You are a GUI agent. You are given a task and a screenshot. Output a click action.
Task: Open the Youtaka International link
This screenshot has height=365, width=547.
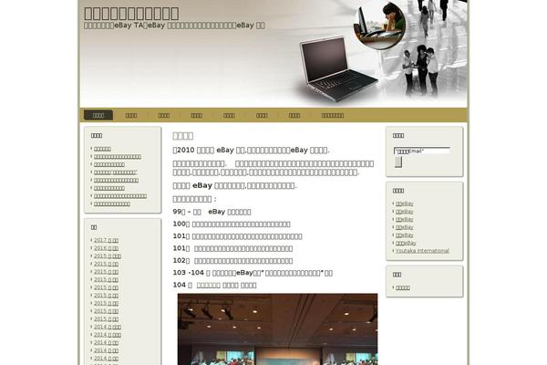(x=422, y=251)
